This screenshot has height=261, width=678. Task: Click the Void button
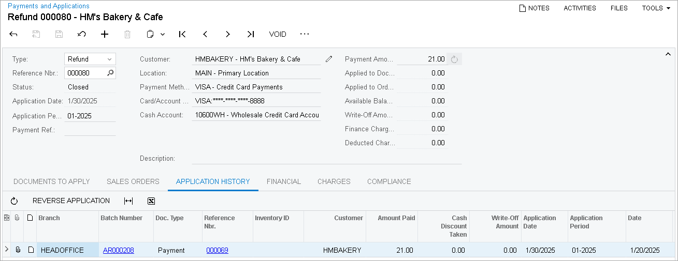click(x=278, y=34)
